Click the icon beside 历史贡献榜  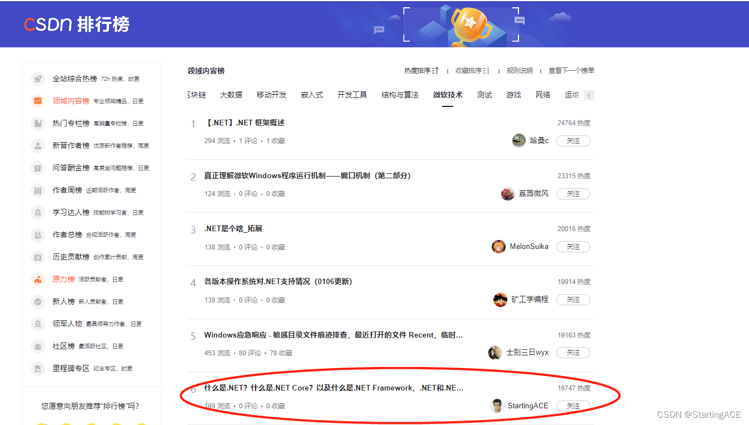[x=38, y=257]
